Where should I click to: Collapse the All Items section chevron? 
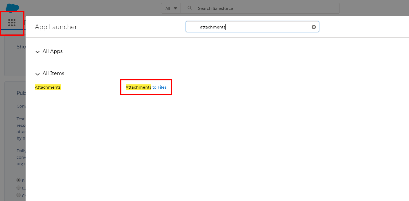click(x=37, y=74)
